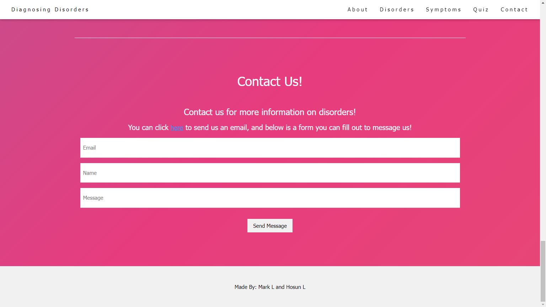The image size is (546, 307).
Task: Select the Name input field
Action: click(270, 173)
